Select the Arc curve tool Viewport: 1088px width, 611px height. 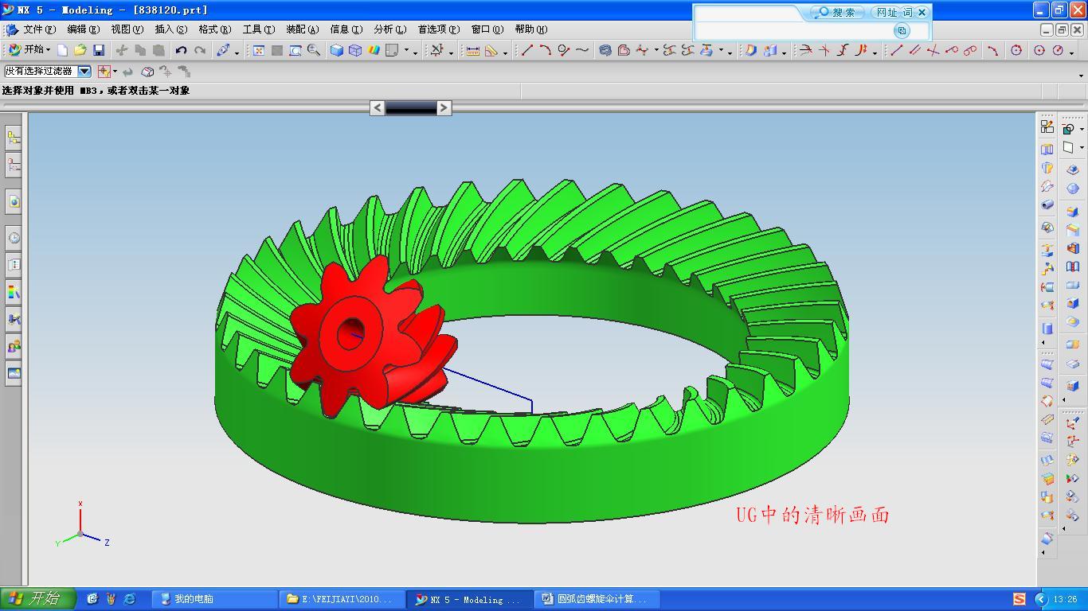pos(546,50)
